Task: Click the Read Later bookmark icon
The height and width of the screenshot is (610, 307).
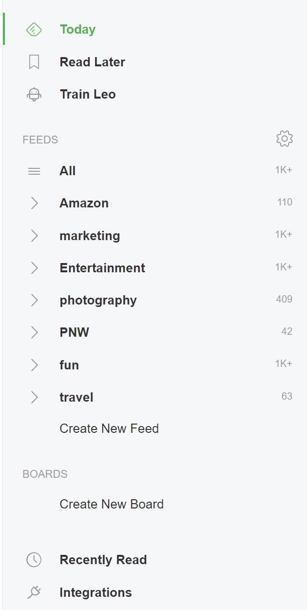Action: 34,62
